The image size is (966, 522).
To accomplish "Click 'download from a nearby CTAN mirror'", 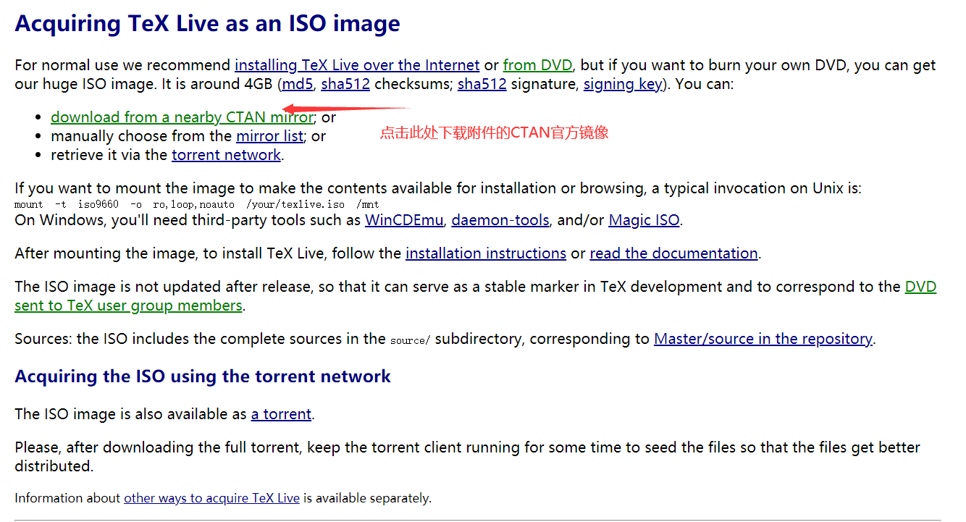I will [182, 117].
